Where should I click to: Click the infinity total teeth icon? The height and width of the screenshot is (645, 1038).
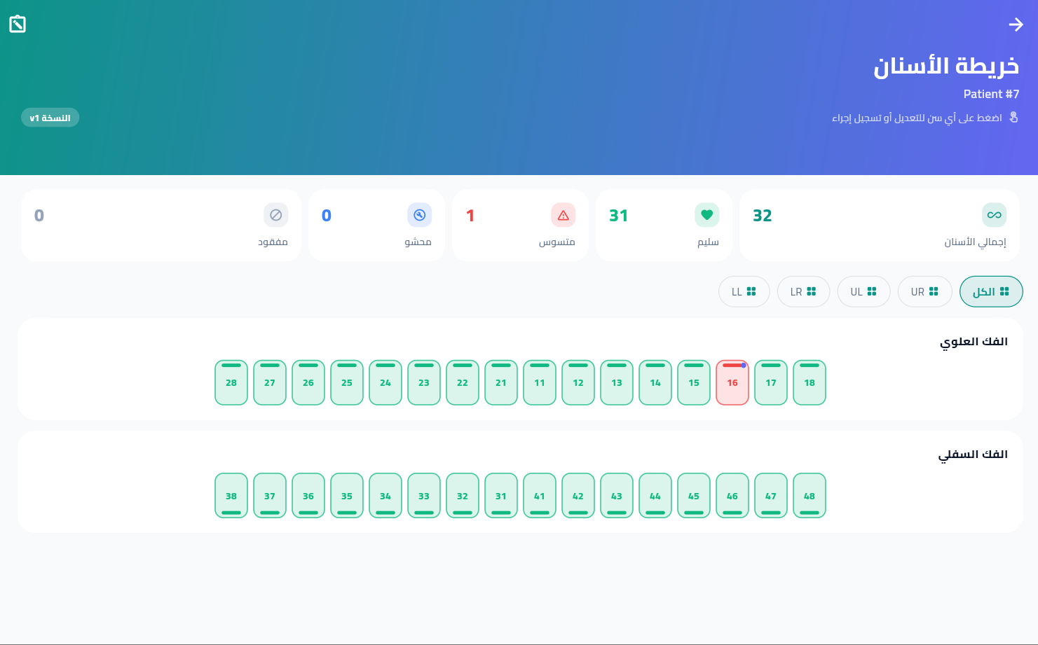click(x=994, y=215)
